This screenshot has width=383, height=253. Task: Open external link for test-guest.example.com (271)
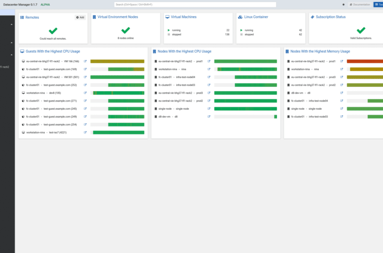85,101
